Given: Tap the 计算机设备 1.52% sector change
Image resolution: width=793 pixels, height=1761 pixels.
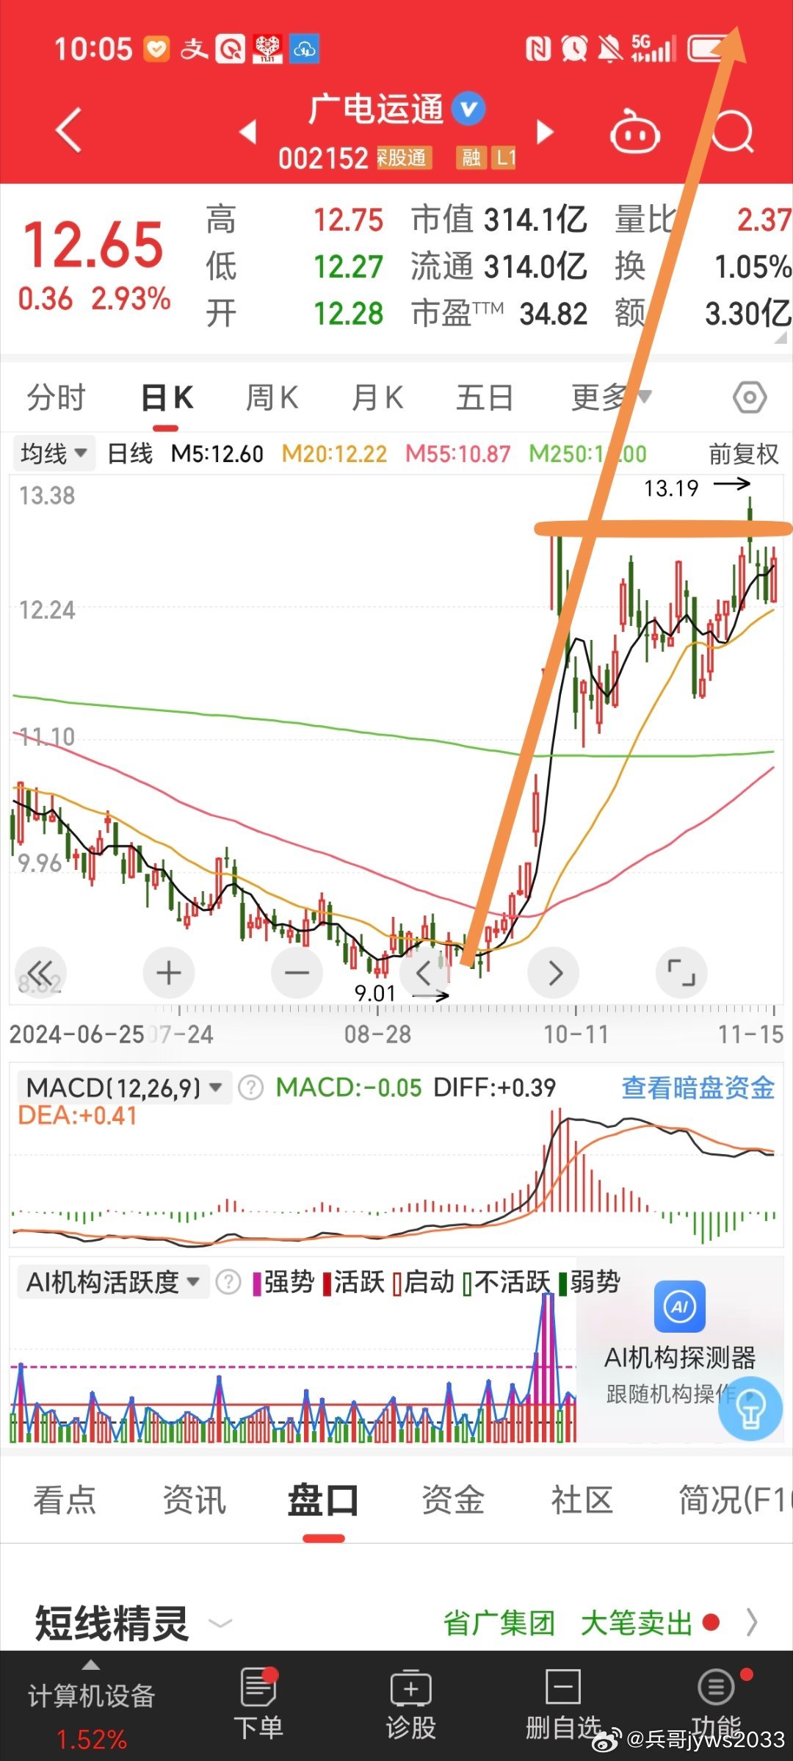Looking at the screenshot, I should tap(91, 1739).
